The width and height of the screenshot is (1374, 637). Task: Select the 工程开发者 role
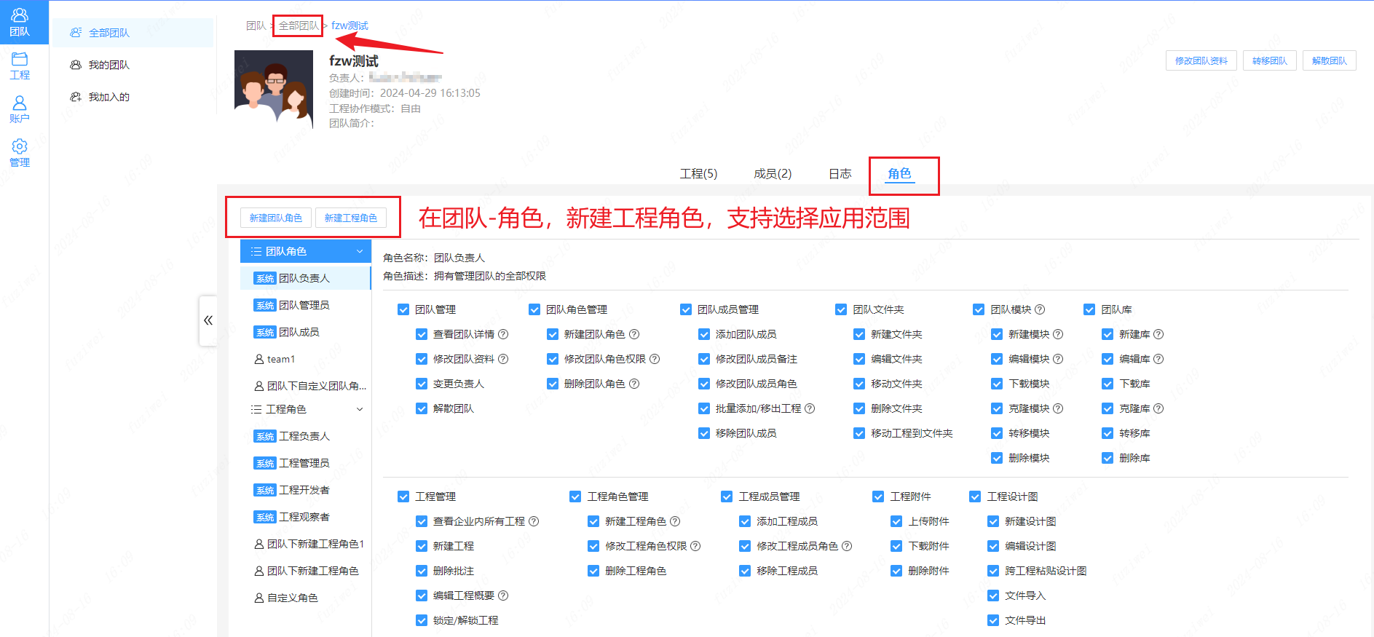coord(306,490)
